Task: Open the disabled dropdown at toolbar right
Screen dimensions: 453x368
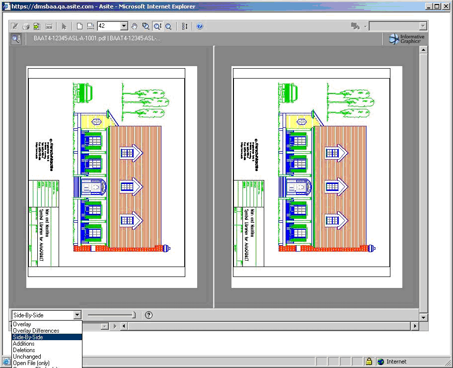Action: coord(423,26)
